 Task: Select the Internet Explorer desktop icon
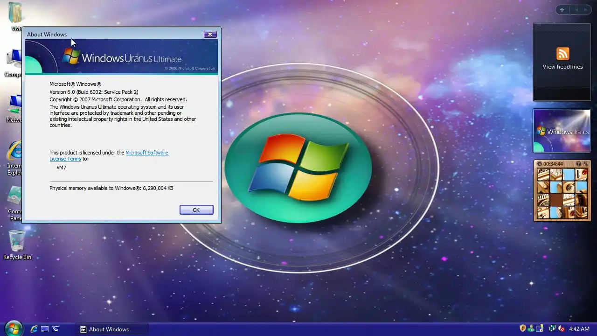pyautogui.click(x=15, y=159)
